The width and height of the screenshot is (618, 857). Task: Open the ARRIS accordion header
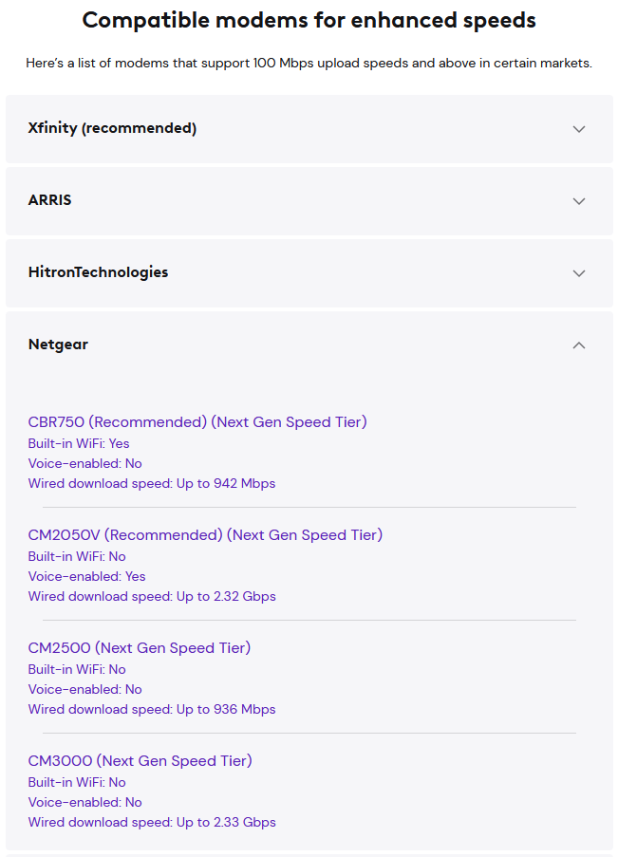coord(309,201)
